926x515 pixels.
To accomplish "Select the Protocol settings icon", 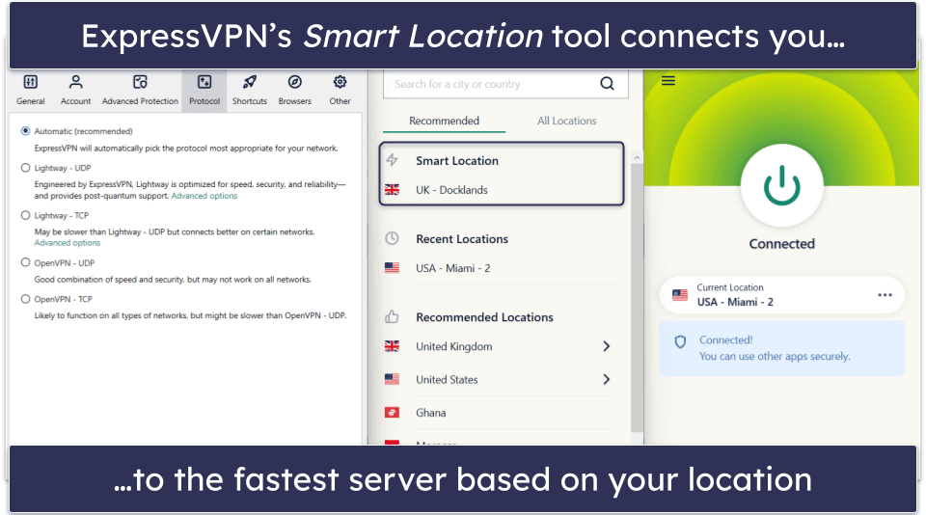I will click(204, 82).
